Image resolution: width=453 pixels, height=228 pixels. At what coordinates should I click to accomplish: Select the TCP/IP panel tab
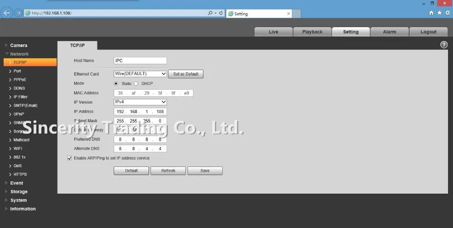[x=77, y=45]
